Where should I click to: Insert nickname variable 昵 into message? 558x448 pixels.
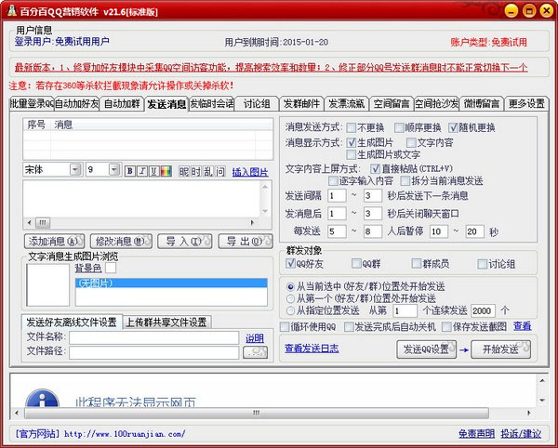coord(184,171)
